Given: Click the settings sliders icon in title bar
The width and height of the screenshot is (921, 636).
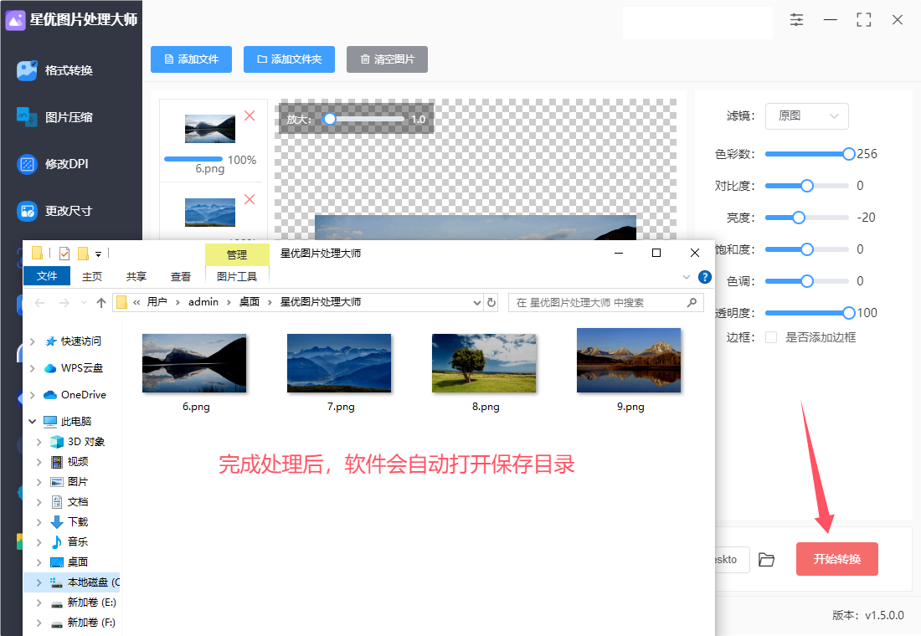Looking at the screenshot, I should 796,20.
